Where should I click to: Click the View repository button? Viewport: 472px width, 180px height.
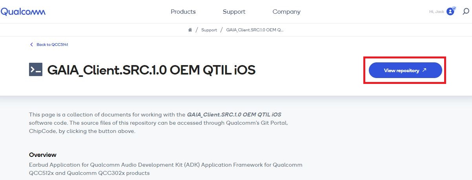tap(405, 70)
